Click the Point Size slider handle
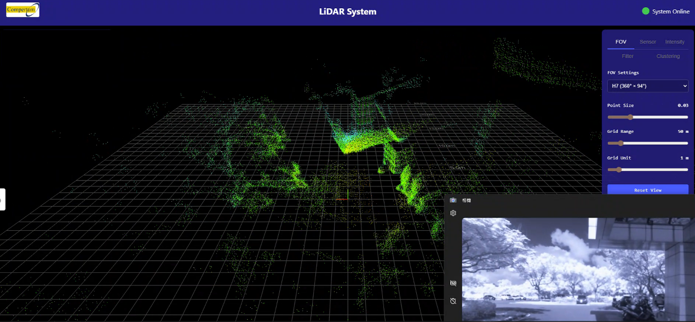This screenshot has height=322, width=695. pos(630,117)
